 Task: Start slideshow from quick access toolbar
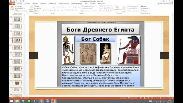pos(23,1)
